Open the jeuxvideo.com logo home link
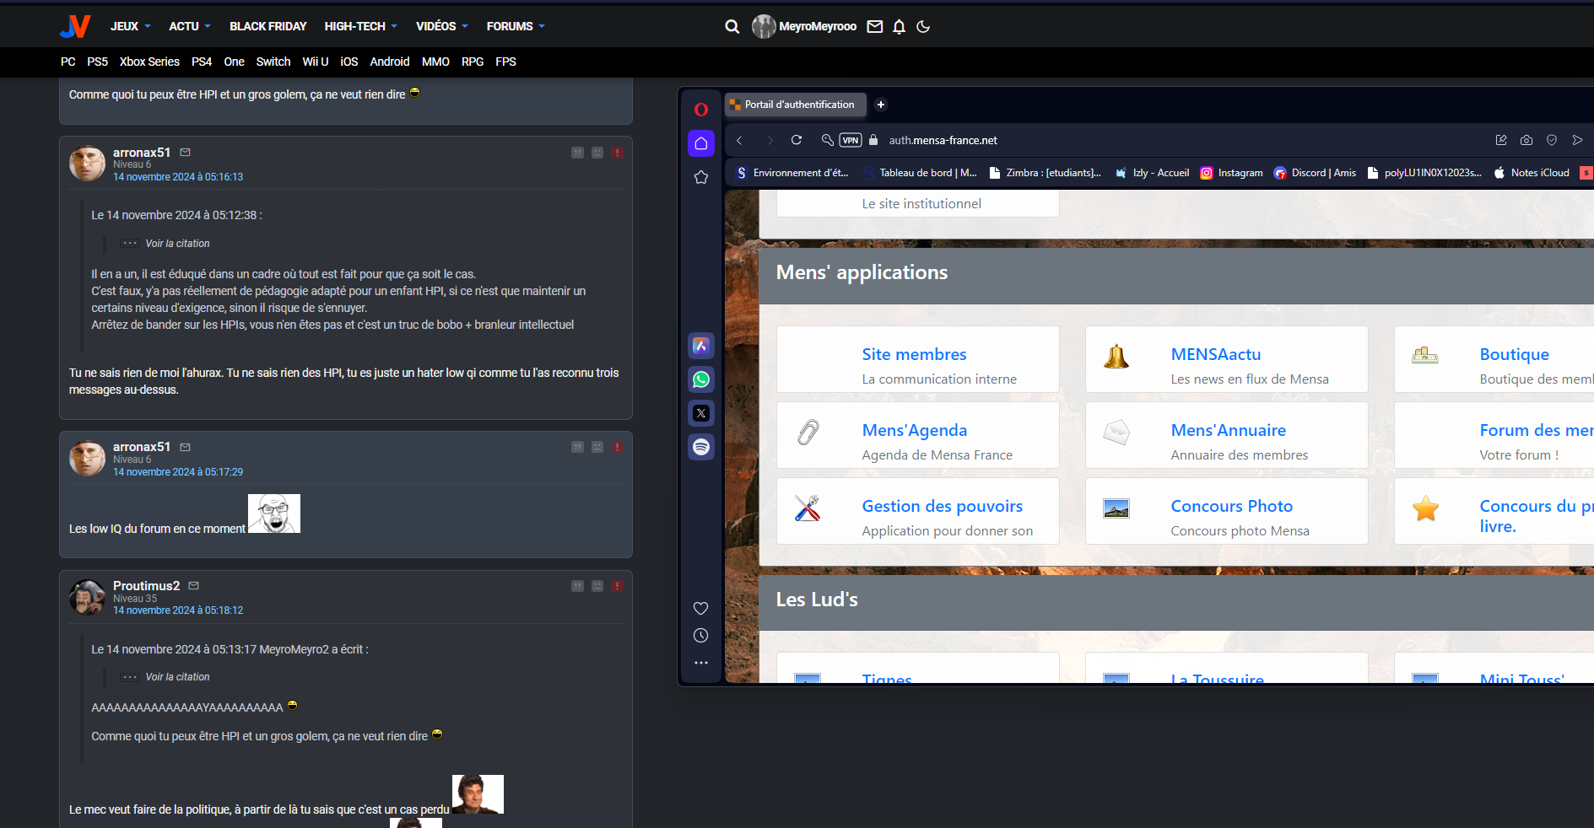Screen dimensions: 1594x828 75,26
